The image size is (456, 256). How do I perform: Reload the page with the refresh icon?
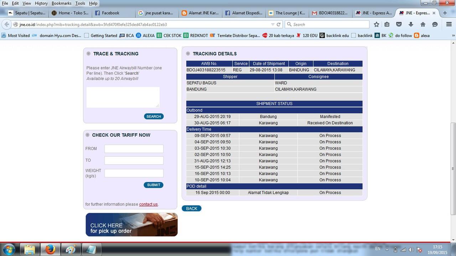[279, 25]
